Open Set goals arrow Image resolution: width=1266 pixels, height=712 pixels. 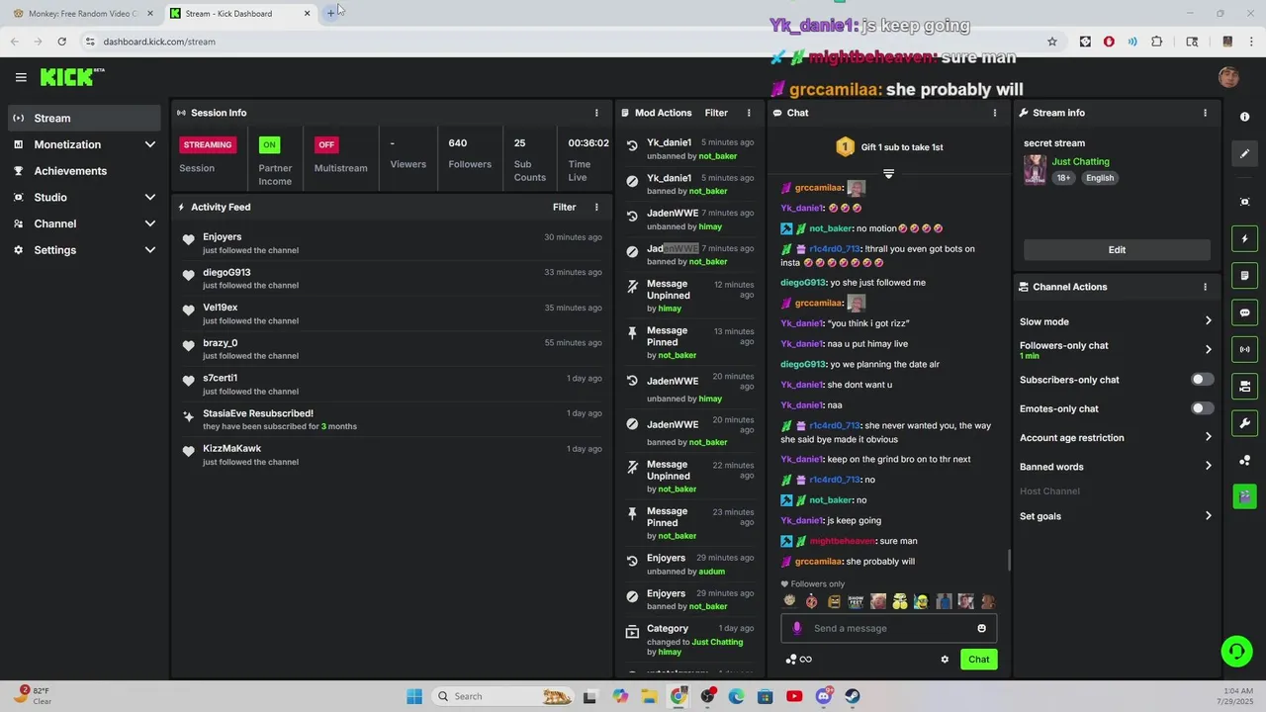(1208, 516)
